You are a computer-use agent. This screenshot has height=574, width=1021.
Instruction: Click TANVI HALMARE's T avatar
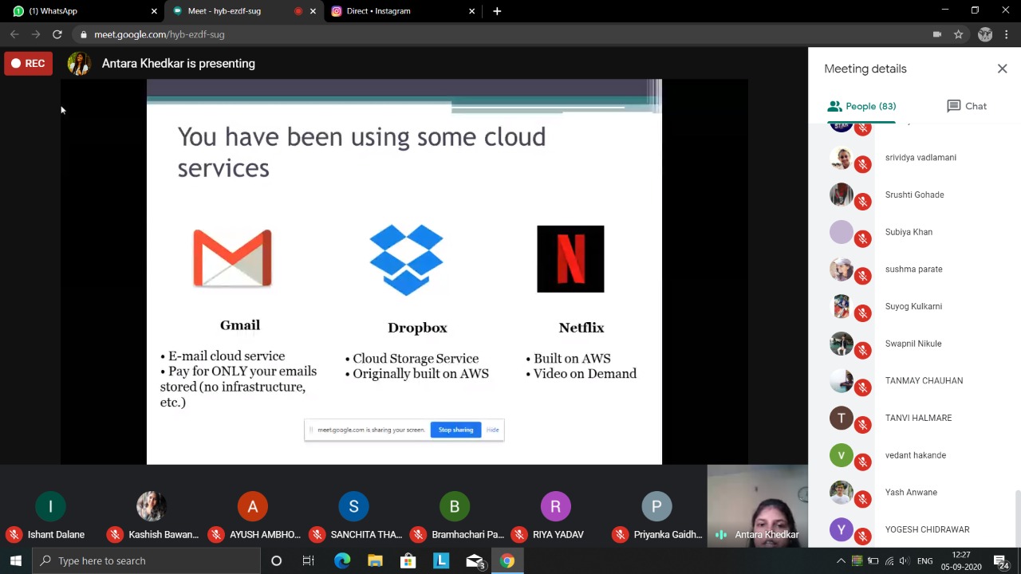(x=841, y=418)
